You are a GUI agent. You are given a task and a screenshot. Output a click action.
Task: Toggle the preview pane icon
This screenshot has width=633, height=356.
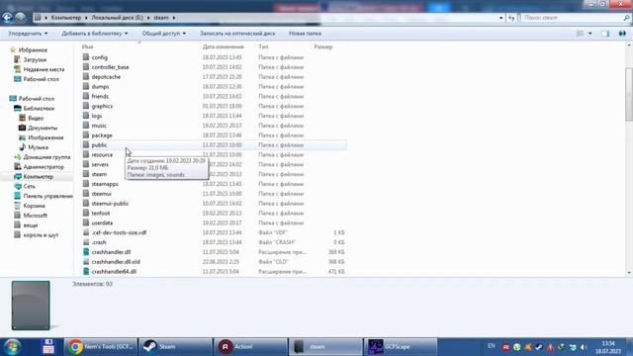(605, 34)
